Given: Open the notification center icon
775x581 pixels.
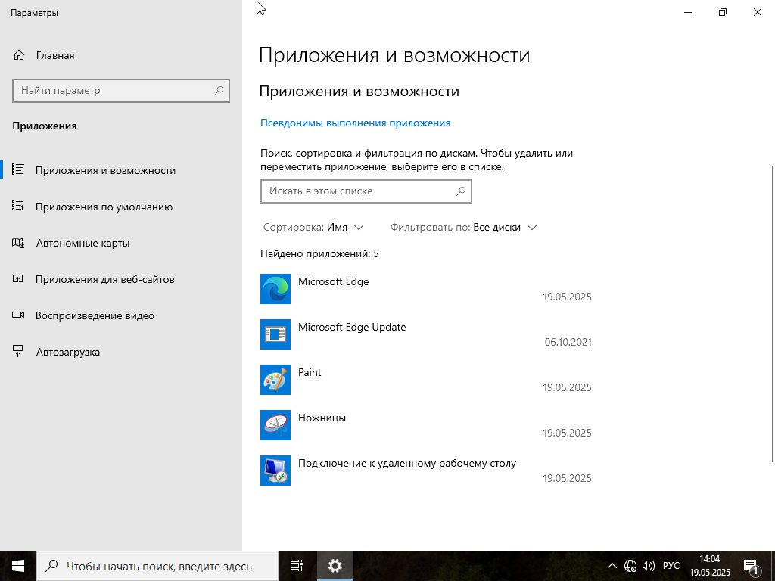Looking at the screenshot, I should click(752, 566).
